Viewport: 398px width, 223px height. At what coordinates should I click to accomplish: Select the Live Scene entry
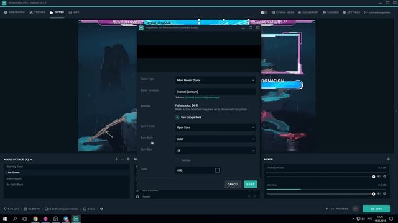point(67,172)
